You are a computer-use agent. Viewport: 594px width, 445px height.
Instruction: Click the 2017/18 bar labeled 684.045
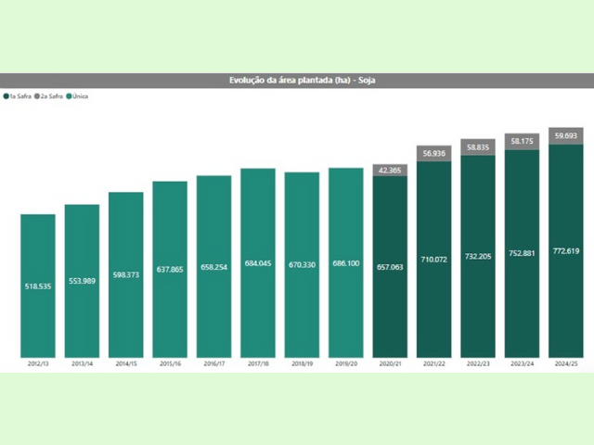[x=258, y=262]
